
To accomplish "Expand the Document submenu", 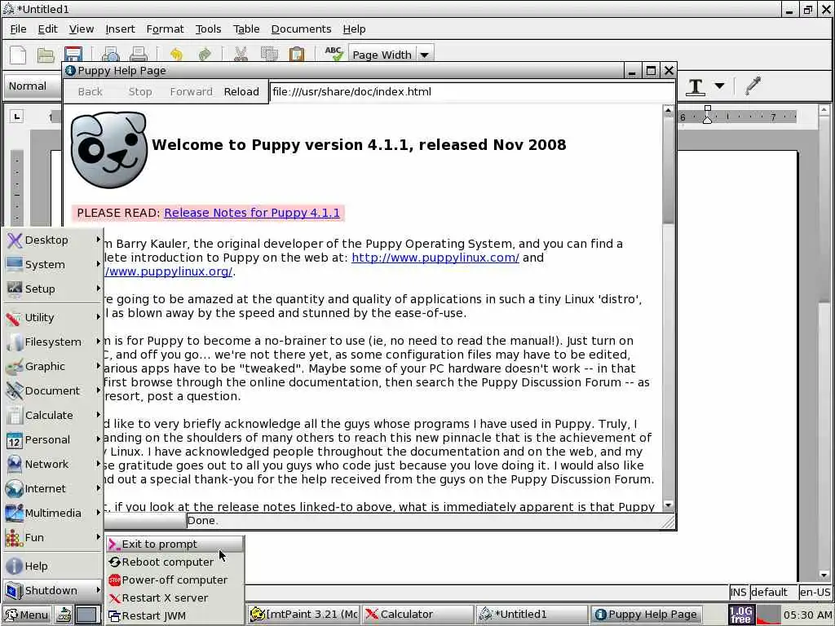I will (x=53, y=390).
